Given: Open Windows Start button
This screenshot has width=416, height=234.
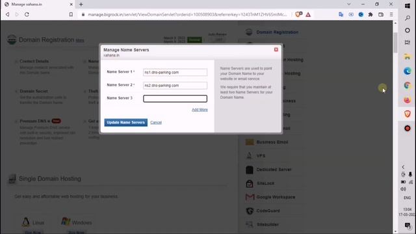Looking at the screenshot, I should tap(408, 6).
